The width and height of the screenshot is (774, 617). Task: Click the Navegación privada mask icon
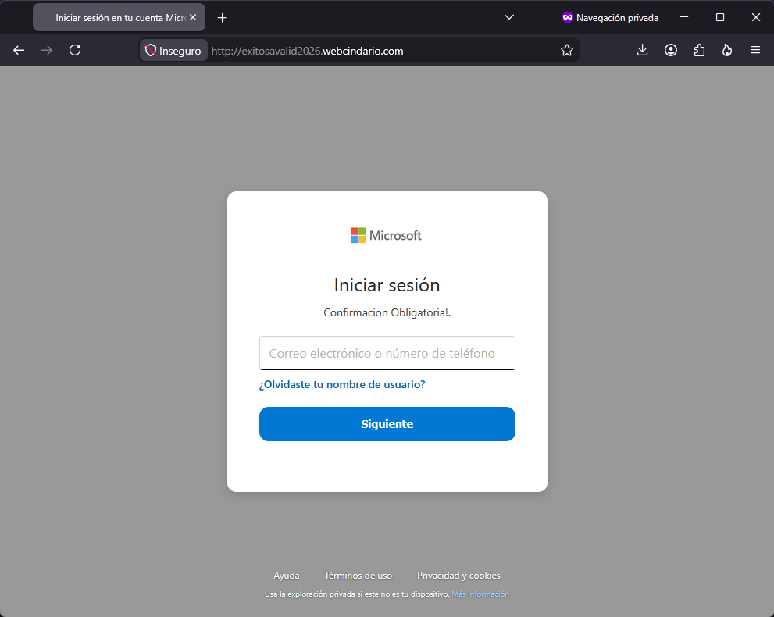(568, 17)
